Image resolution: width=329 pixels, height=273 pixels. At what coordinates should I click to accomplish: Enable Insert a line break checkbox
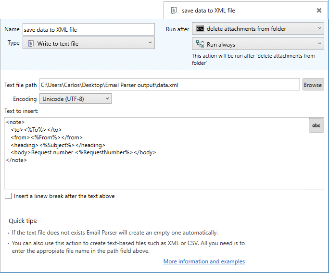click(8, 196)
